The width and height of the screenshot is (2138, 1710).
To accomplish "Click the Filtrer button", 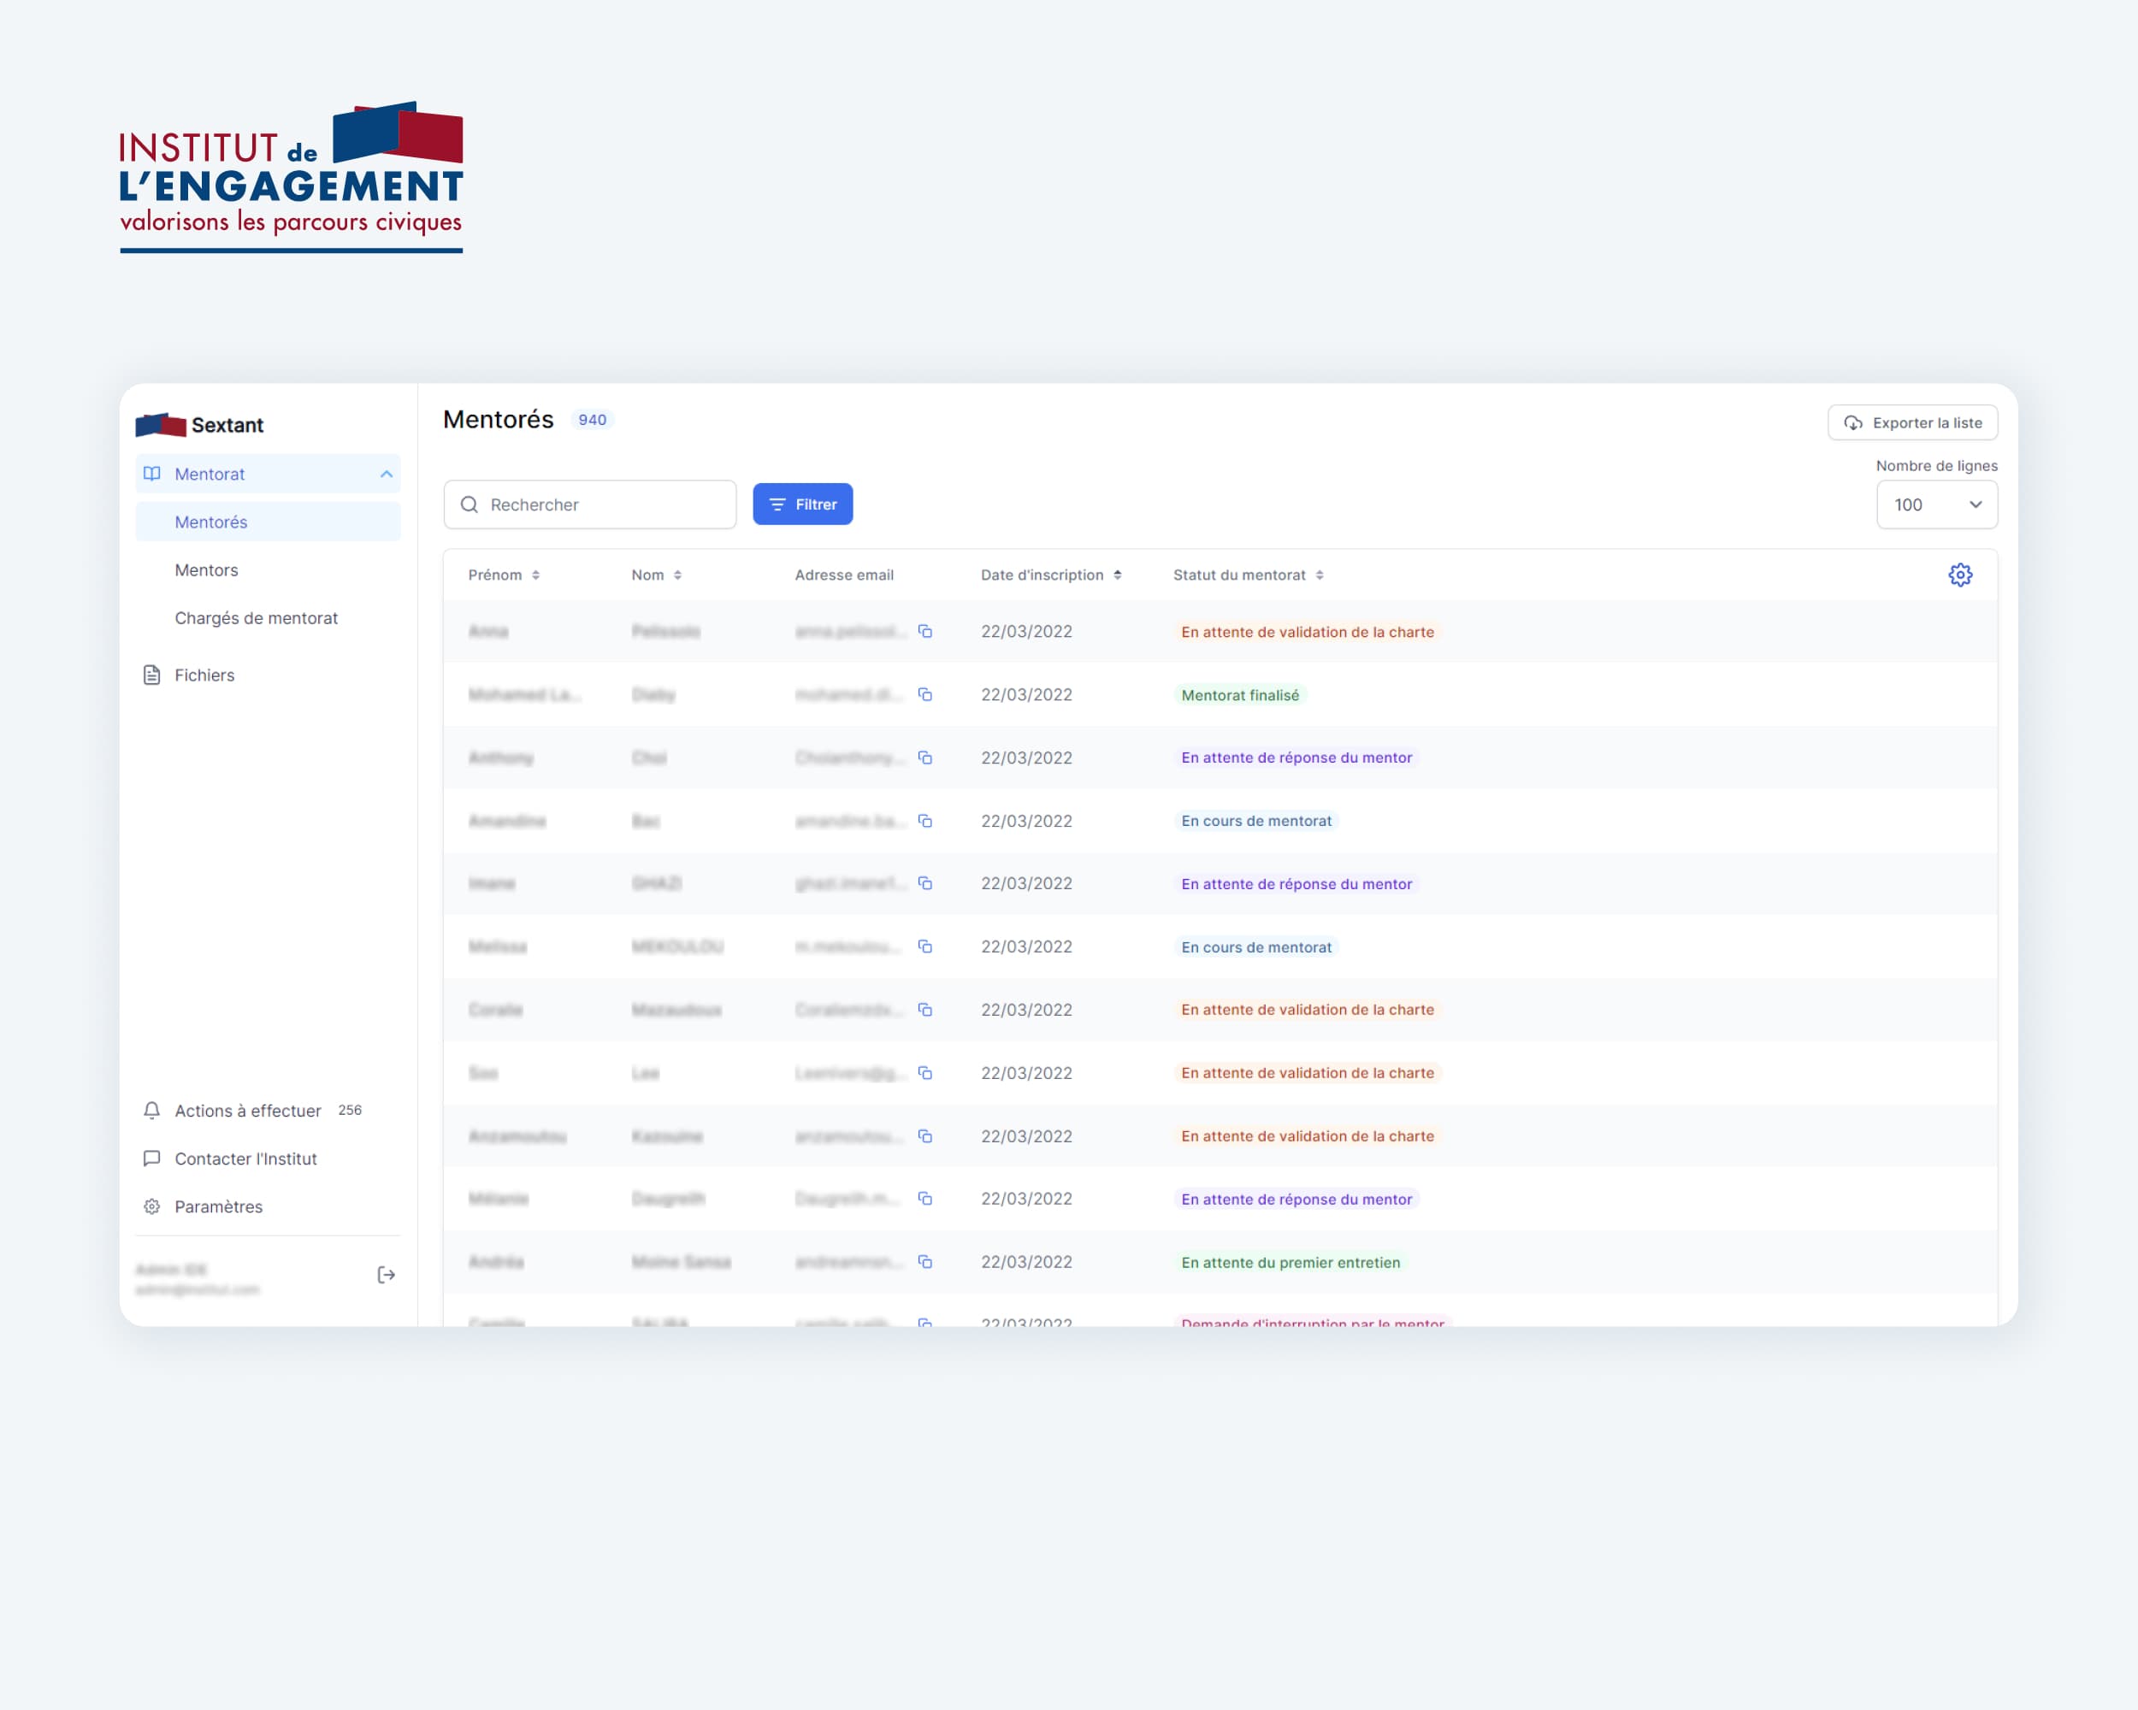I will (x=802, y=504).
